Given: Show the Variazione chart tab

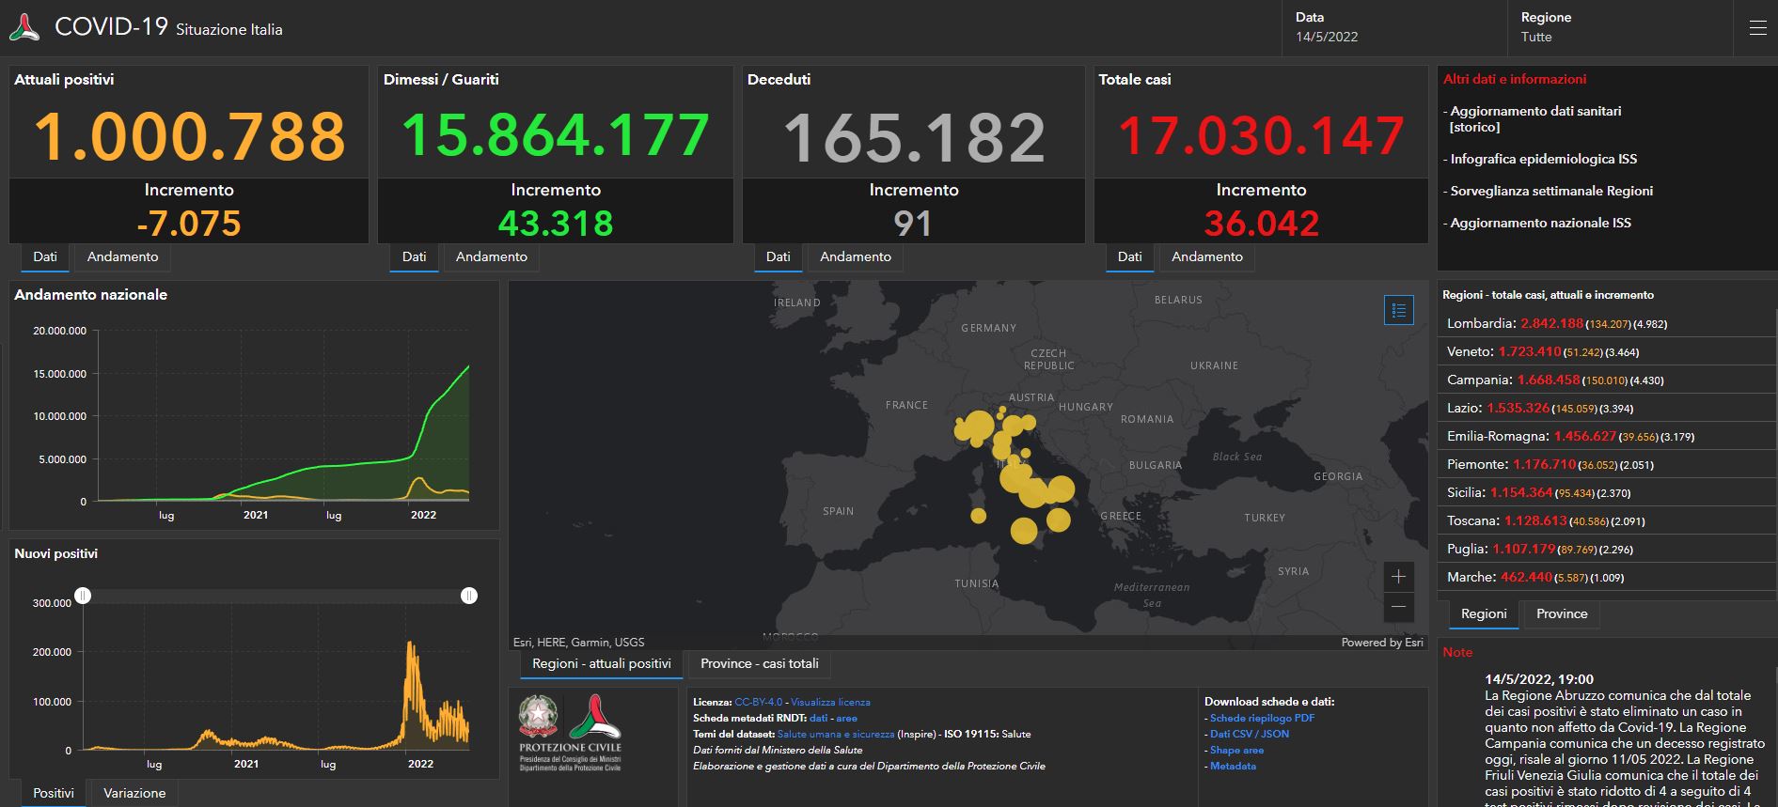Looking at the screenshot, I should [134, 793].
